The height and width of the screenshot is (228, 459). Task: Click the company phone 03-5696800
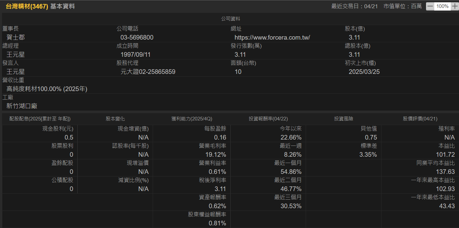tap(137, 37)
